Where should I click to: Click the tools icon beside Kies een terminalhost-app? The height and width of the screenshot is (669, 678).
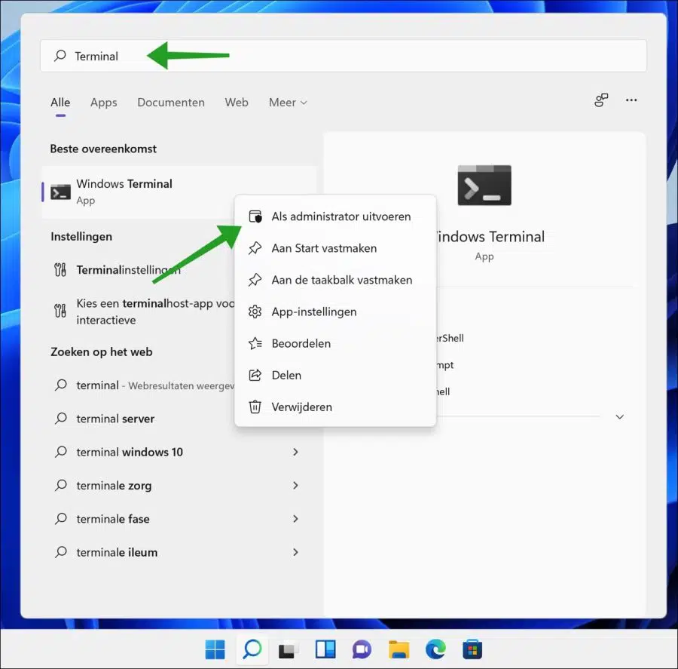point(60,311)
